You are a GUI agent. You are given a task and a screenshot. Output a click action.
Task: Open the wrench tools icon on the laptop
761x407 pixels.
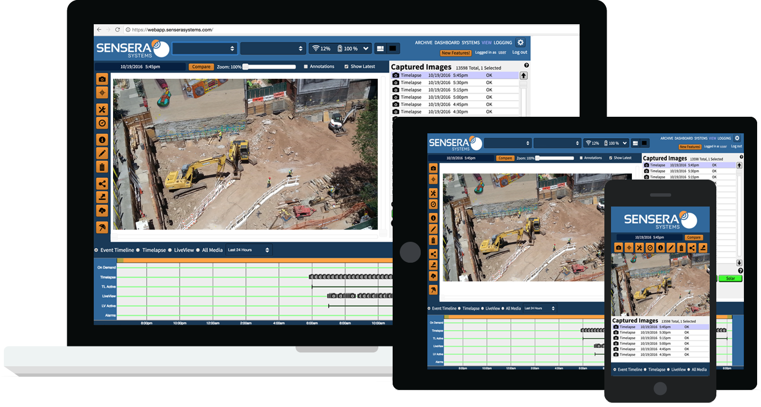click(101, 109)
